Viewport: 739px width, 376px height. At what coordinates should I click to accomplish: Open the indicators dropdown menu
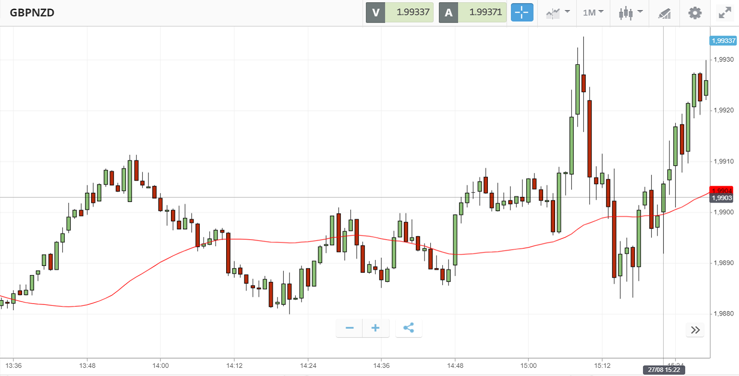(557, 12)
